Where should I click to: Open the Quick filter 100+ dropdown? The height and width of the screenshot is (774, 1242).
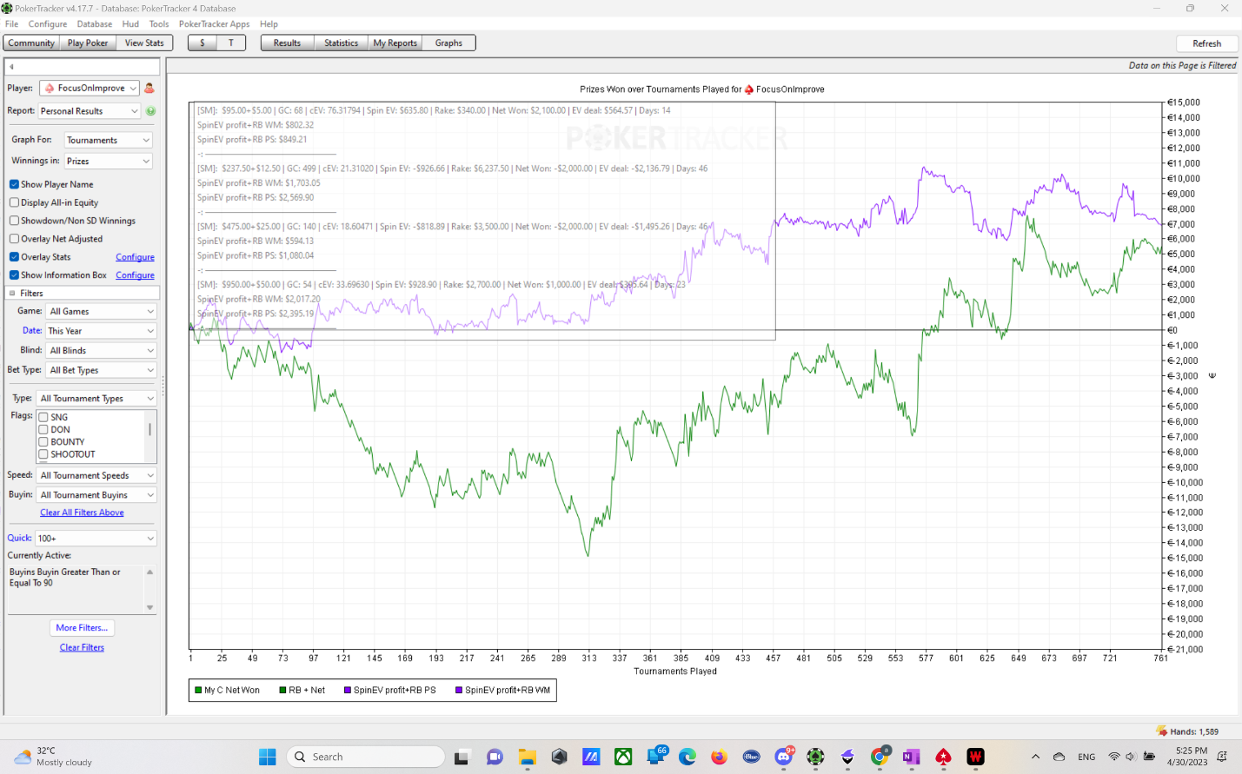tap(96, 539)
